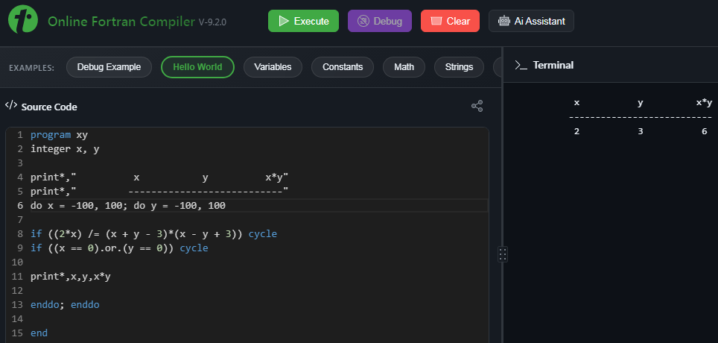This screenshot has height=343, width=718.
Task: Start the Debug button
Action: click(x=380, y=21)
